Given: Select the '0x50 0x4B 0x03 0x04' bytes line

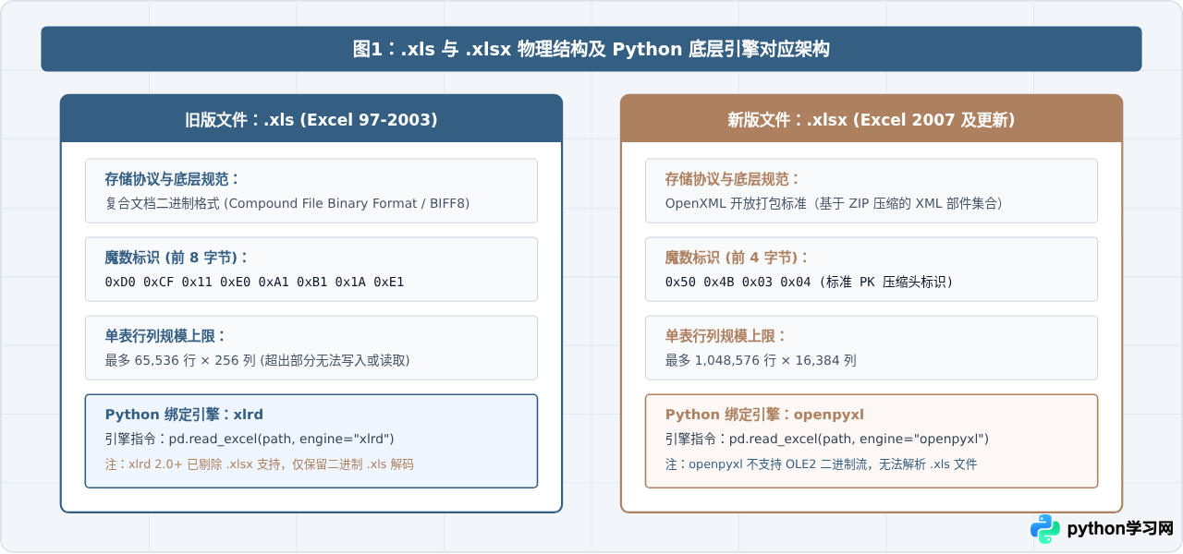Looking at the screenshot, I should (x=809, y=282).
